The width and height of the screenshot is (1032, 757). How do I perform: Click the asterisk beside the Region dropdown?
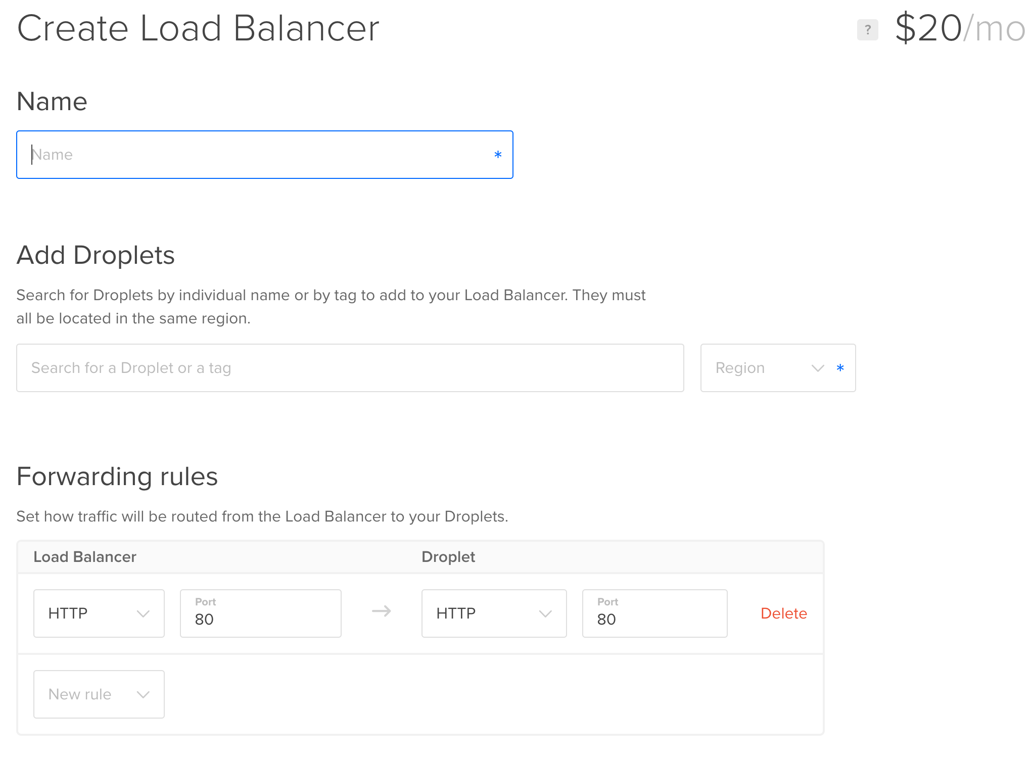[840, 368]
